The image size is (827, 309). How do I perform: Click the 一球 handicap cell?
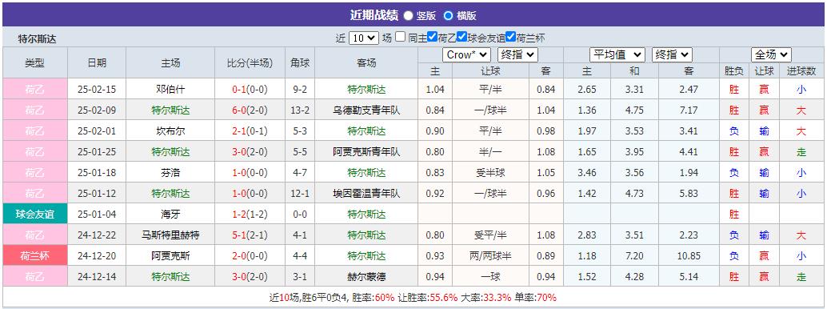click(x=490, y=277)
